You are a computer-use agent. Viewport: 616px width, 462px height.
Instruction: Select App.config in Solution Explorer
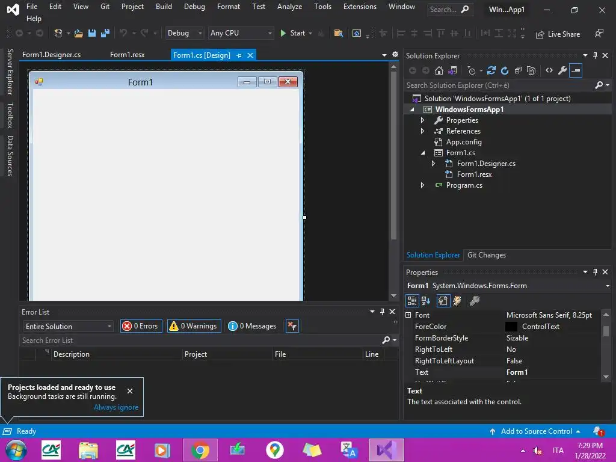(464, 142)
